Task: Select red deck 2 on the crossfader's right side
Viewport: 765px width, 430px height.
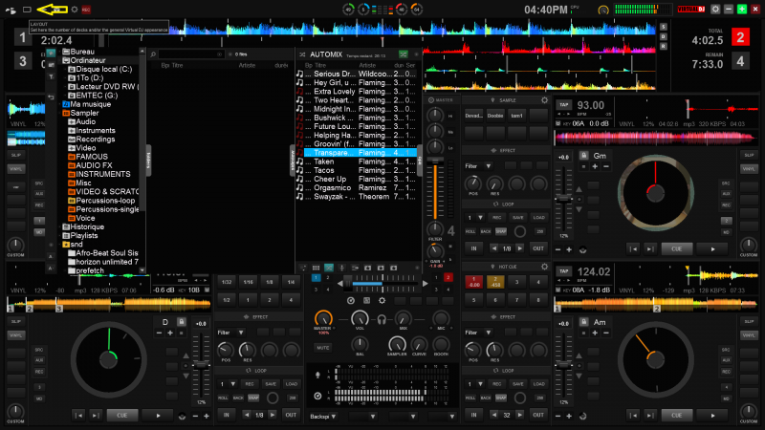Action: (x=448, y=277)
